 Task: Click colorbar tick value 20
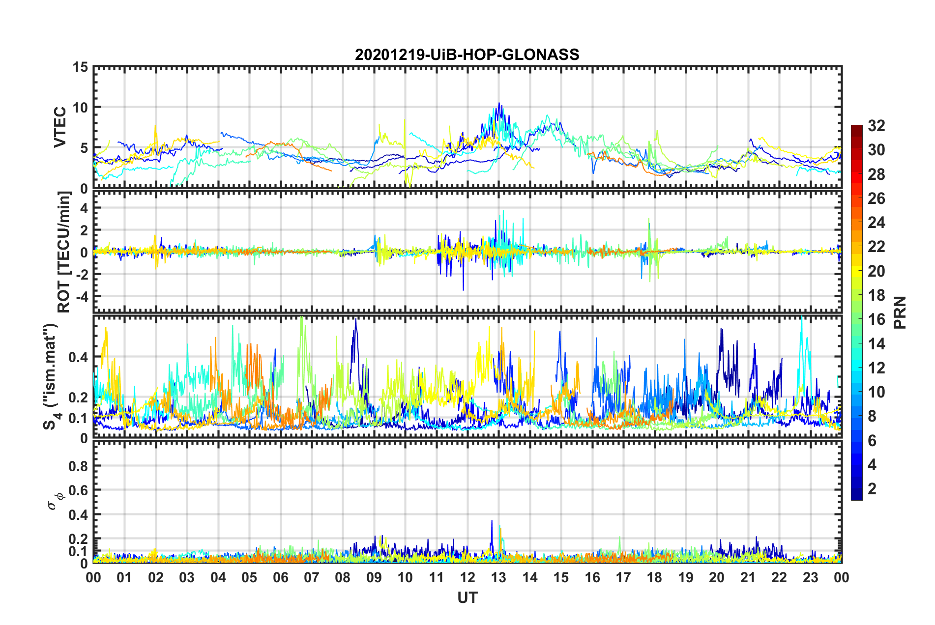876,271
